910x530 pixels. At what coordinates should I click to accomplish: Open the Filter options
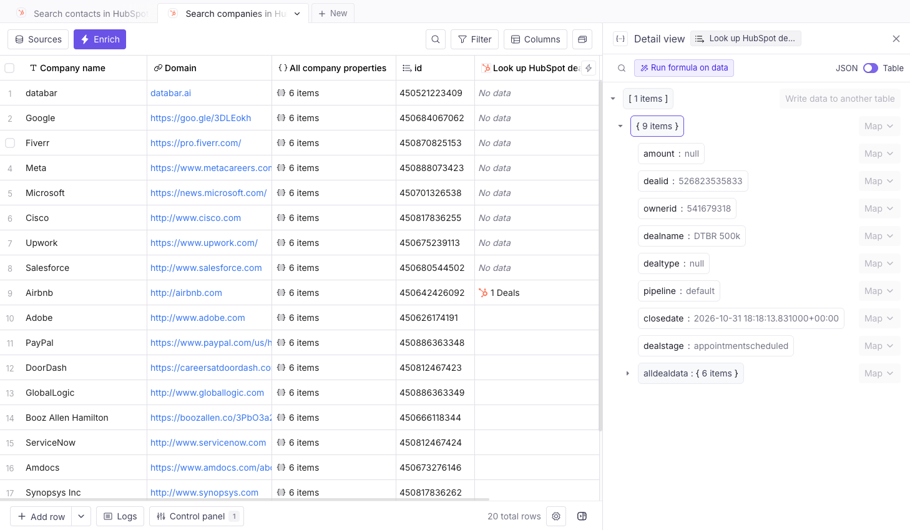coord(474,39)
